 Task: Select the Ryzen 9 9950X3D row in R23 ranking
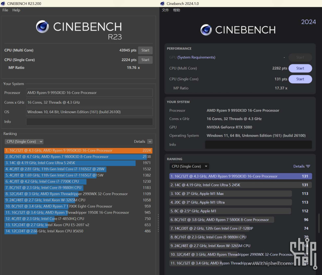point(78,151)
